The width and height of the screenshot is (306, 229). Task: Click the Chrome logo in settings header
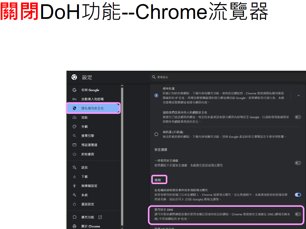(74, 77)
